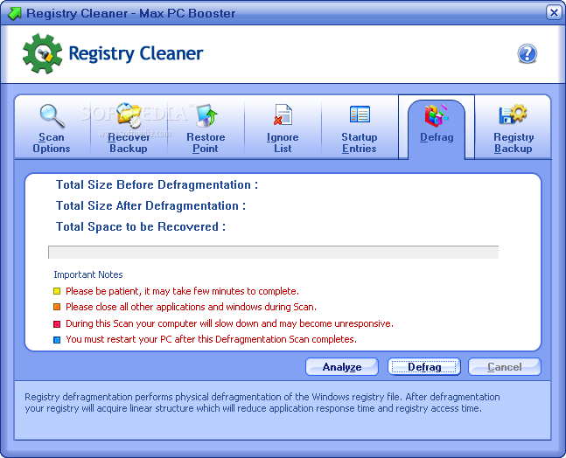Click the orange square bullet
The height and width of the screenshot is (458, 566).
57,307
